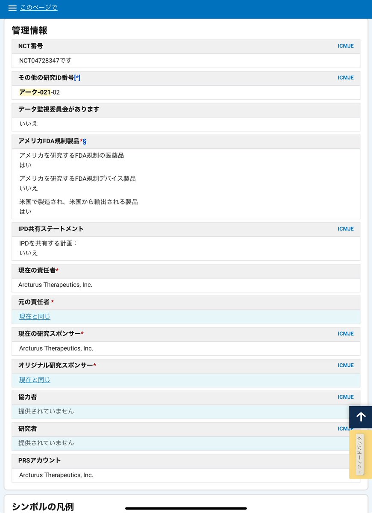Click the シンボルの凡例 section heading
This screenshot has width=372, height=513.
(x=43, y=507)
